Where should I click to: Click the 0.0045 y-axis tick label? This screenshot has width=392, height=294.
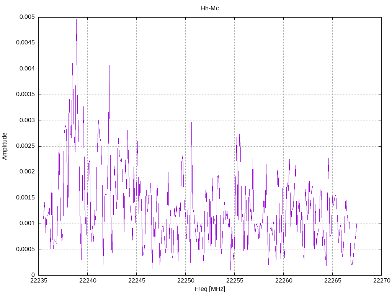point(24,43)
